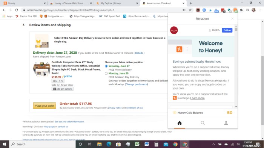Click the Change preference link
The height and width of the screenshot is (148, 264).
136,84
